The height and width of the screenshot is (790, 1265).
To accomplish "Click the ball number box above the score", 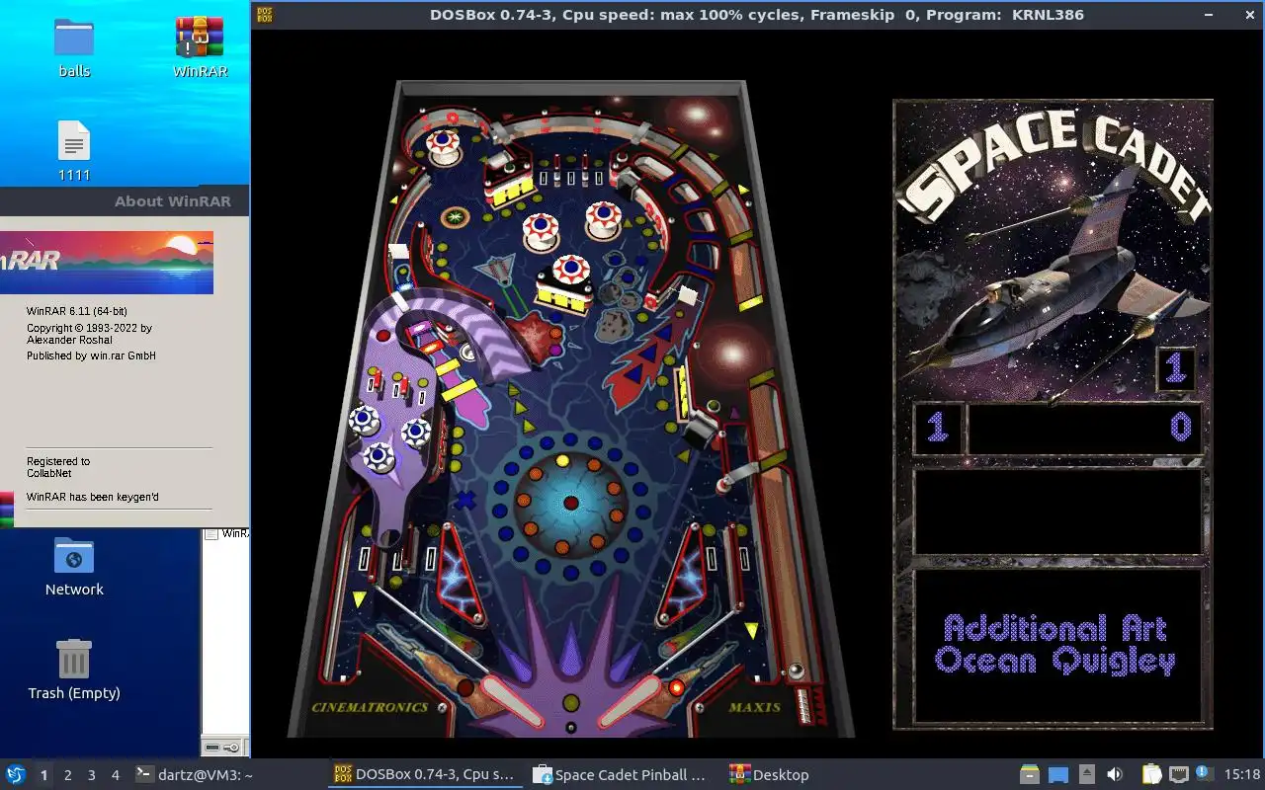I will tap(1176, 368).
